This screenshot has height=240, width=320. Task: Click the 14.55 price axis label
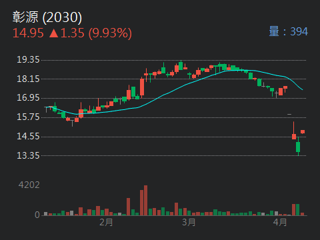(x=28, y=136)
